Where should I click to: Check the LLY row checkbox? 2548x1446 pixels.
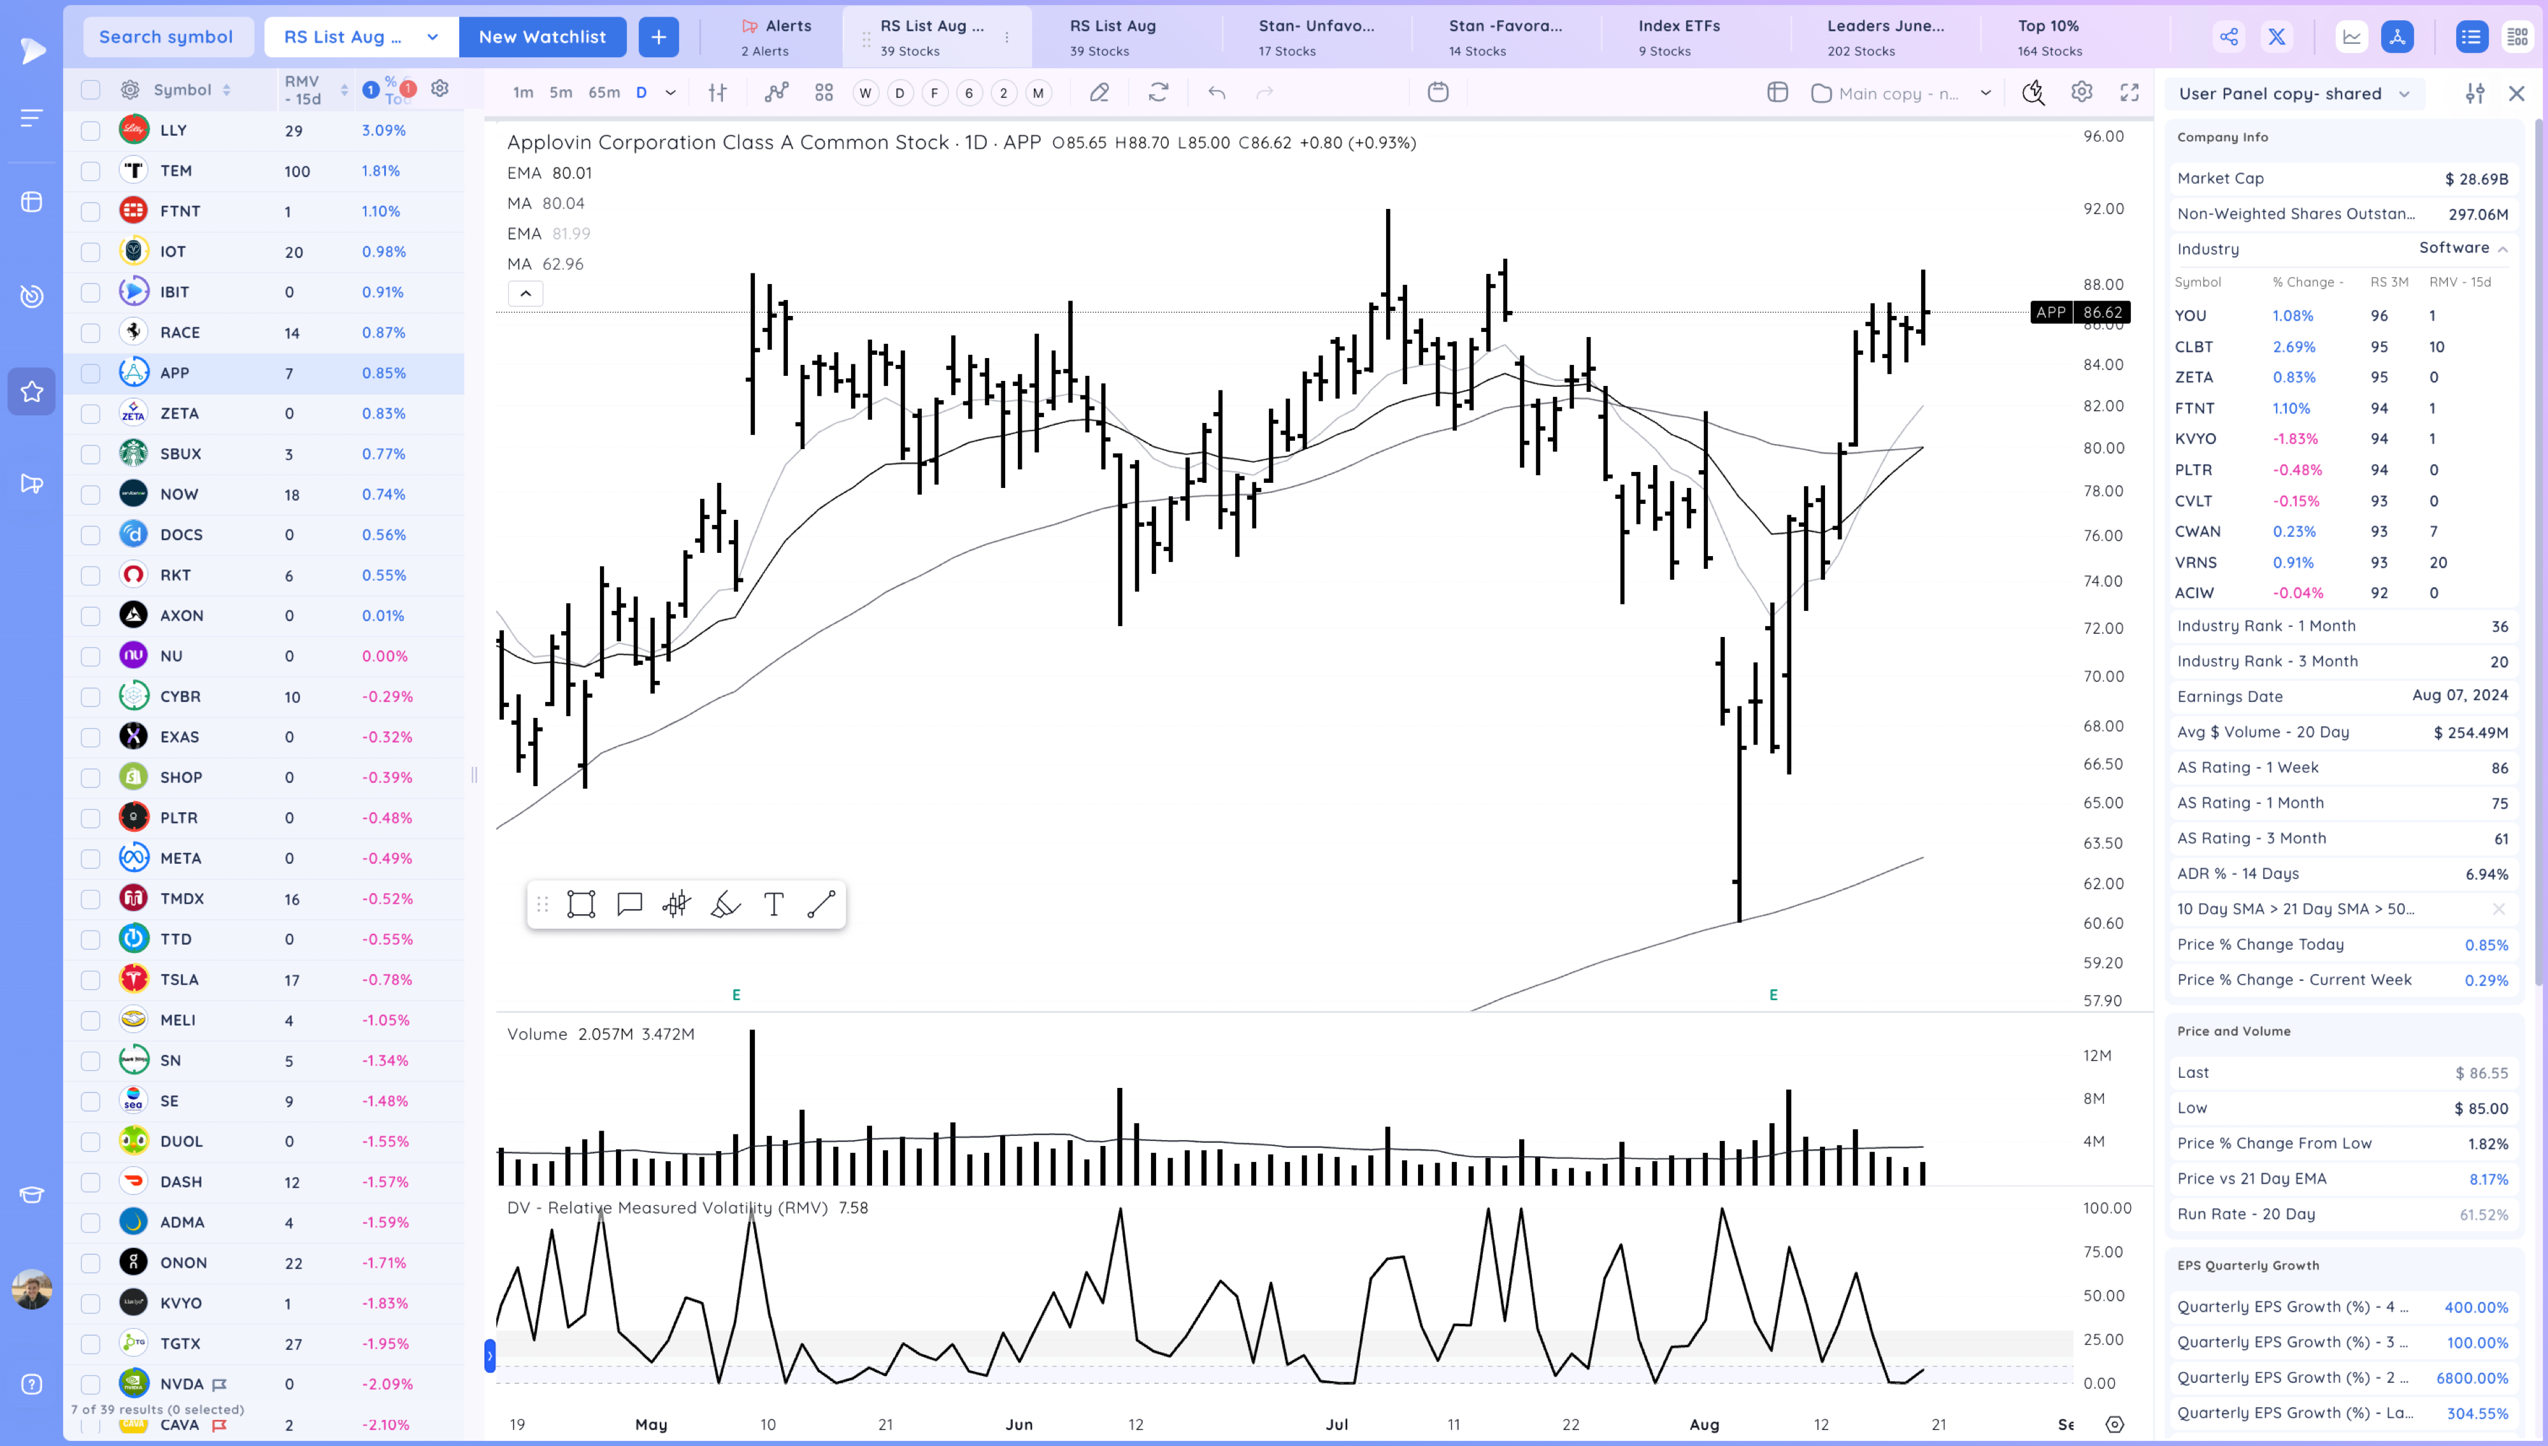click(90, 130)
